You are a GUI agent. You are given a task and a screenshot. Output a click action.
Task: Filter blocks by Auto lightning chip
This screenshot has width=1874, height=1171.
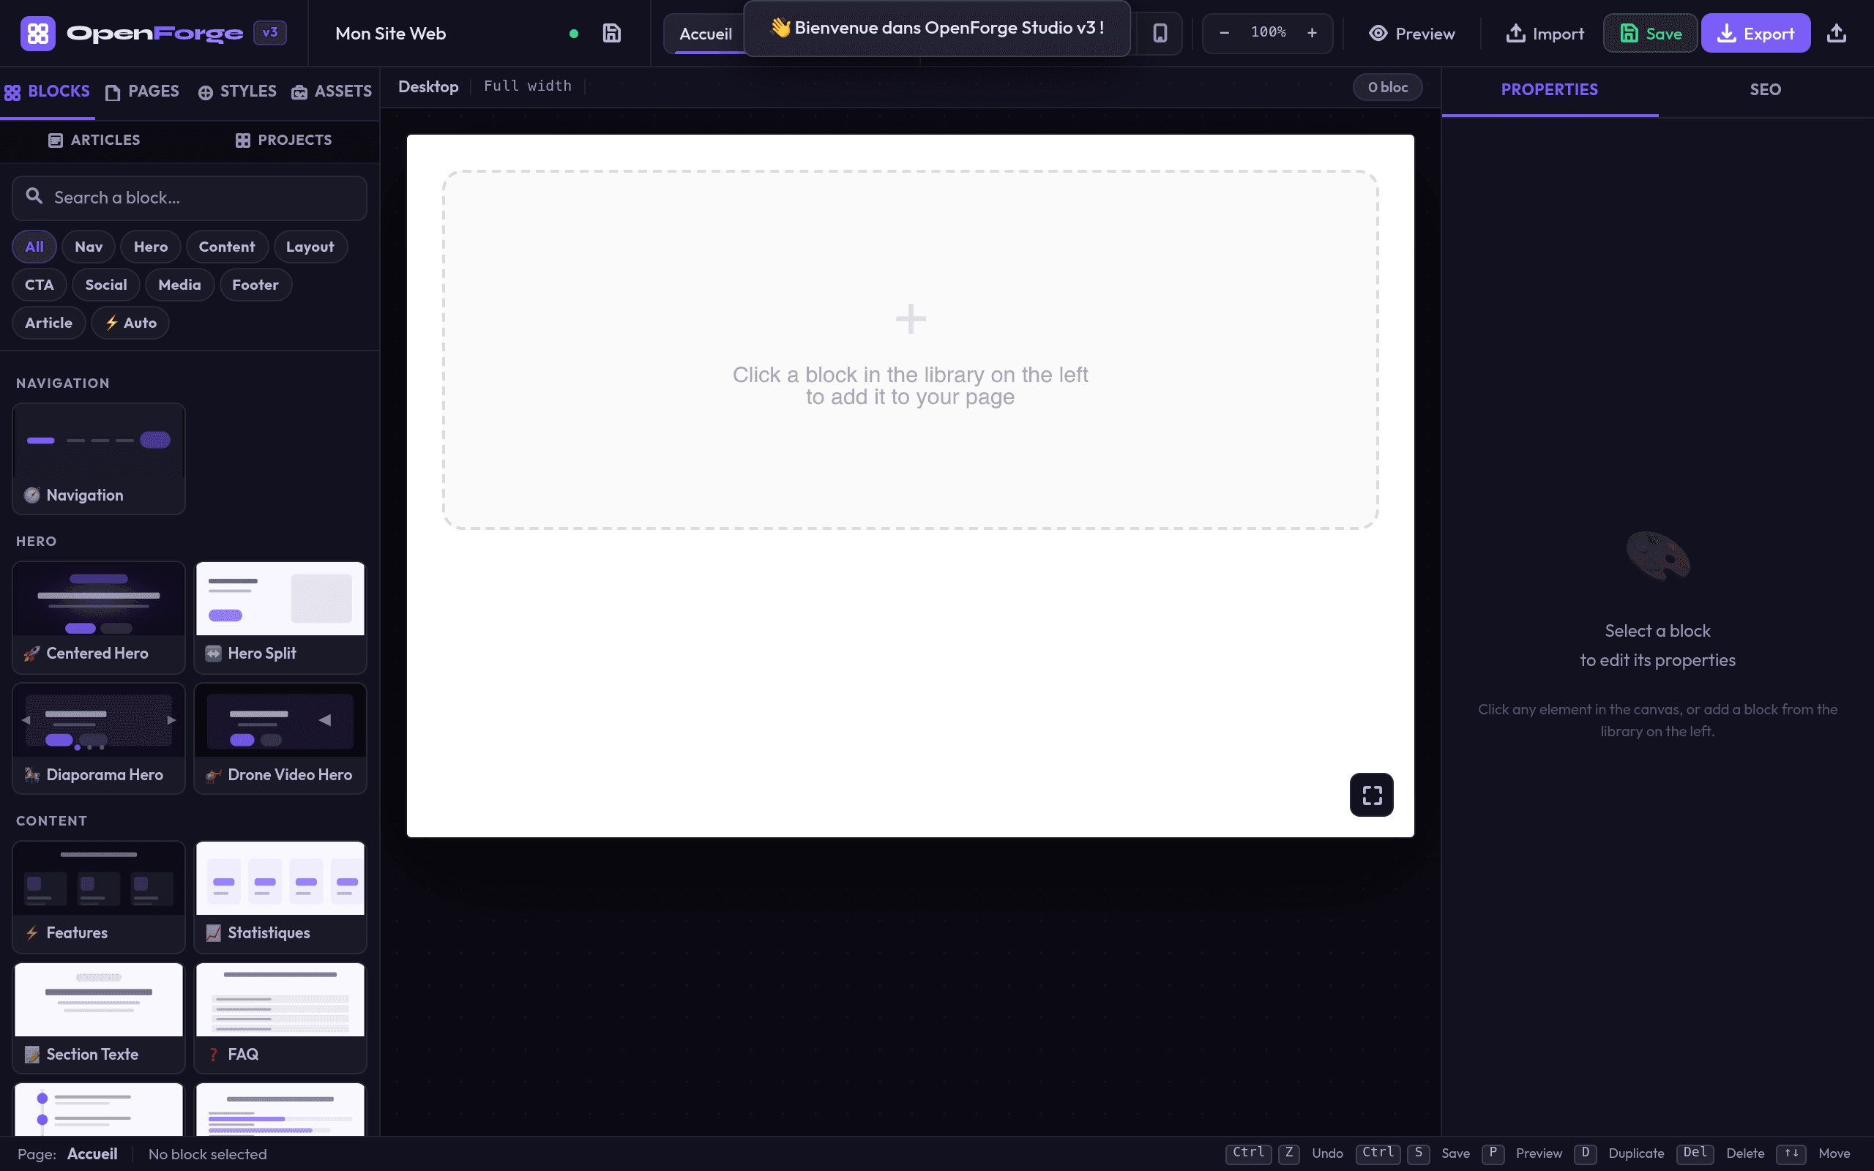(130, 322)
